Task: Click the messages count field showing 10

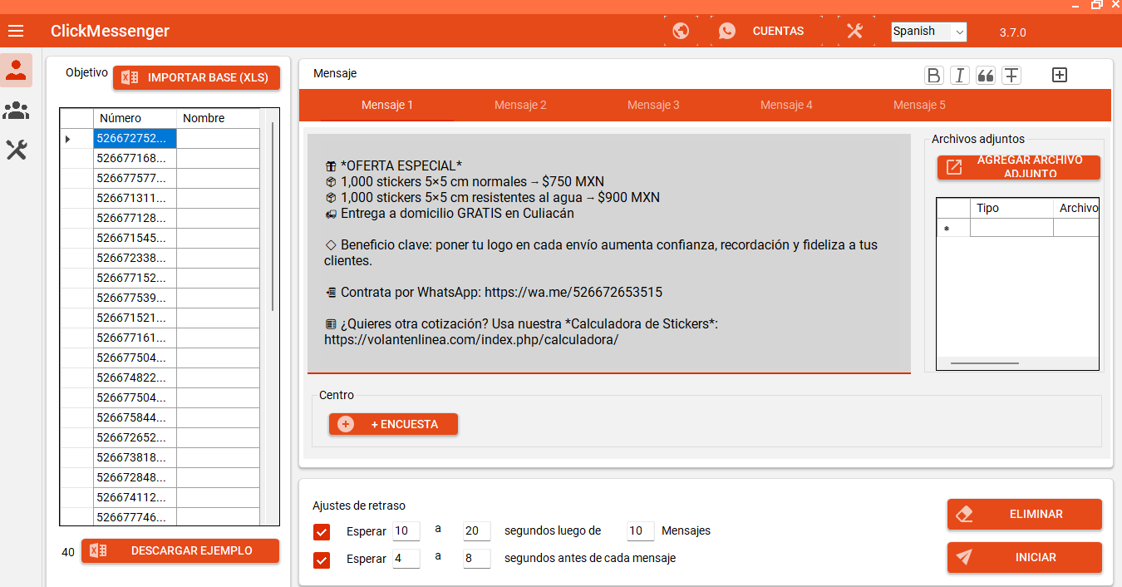Action: click(640, 531)
